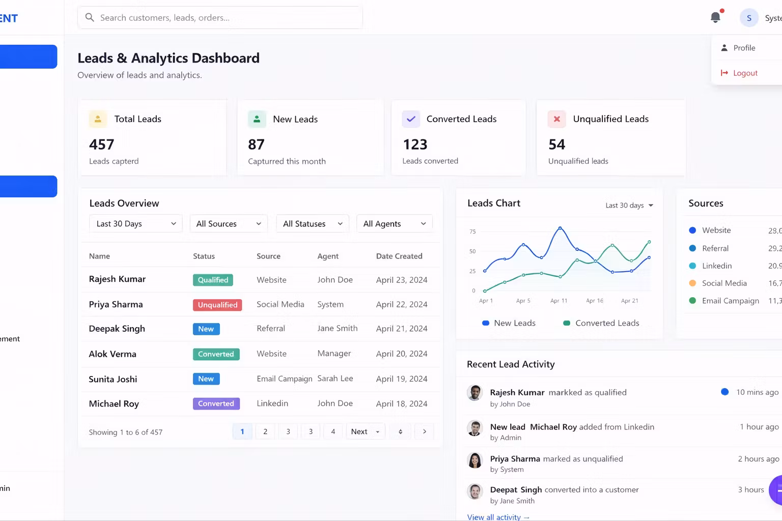Click the New Leads green person icon
The height and width of the screenshot is (521, 782).
tap(257, 119)
